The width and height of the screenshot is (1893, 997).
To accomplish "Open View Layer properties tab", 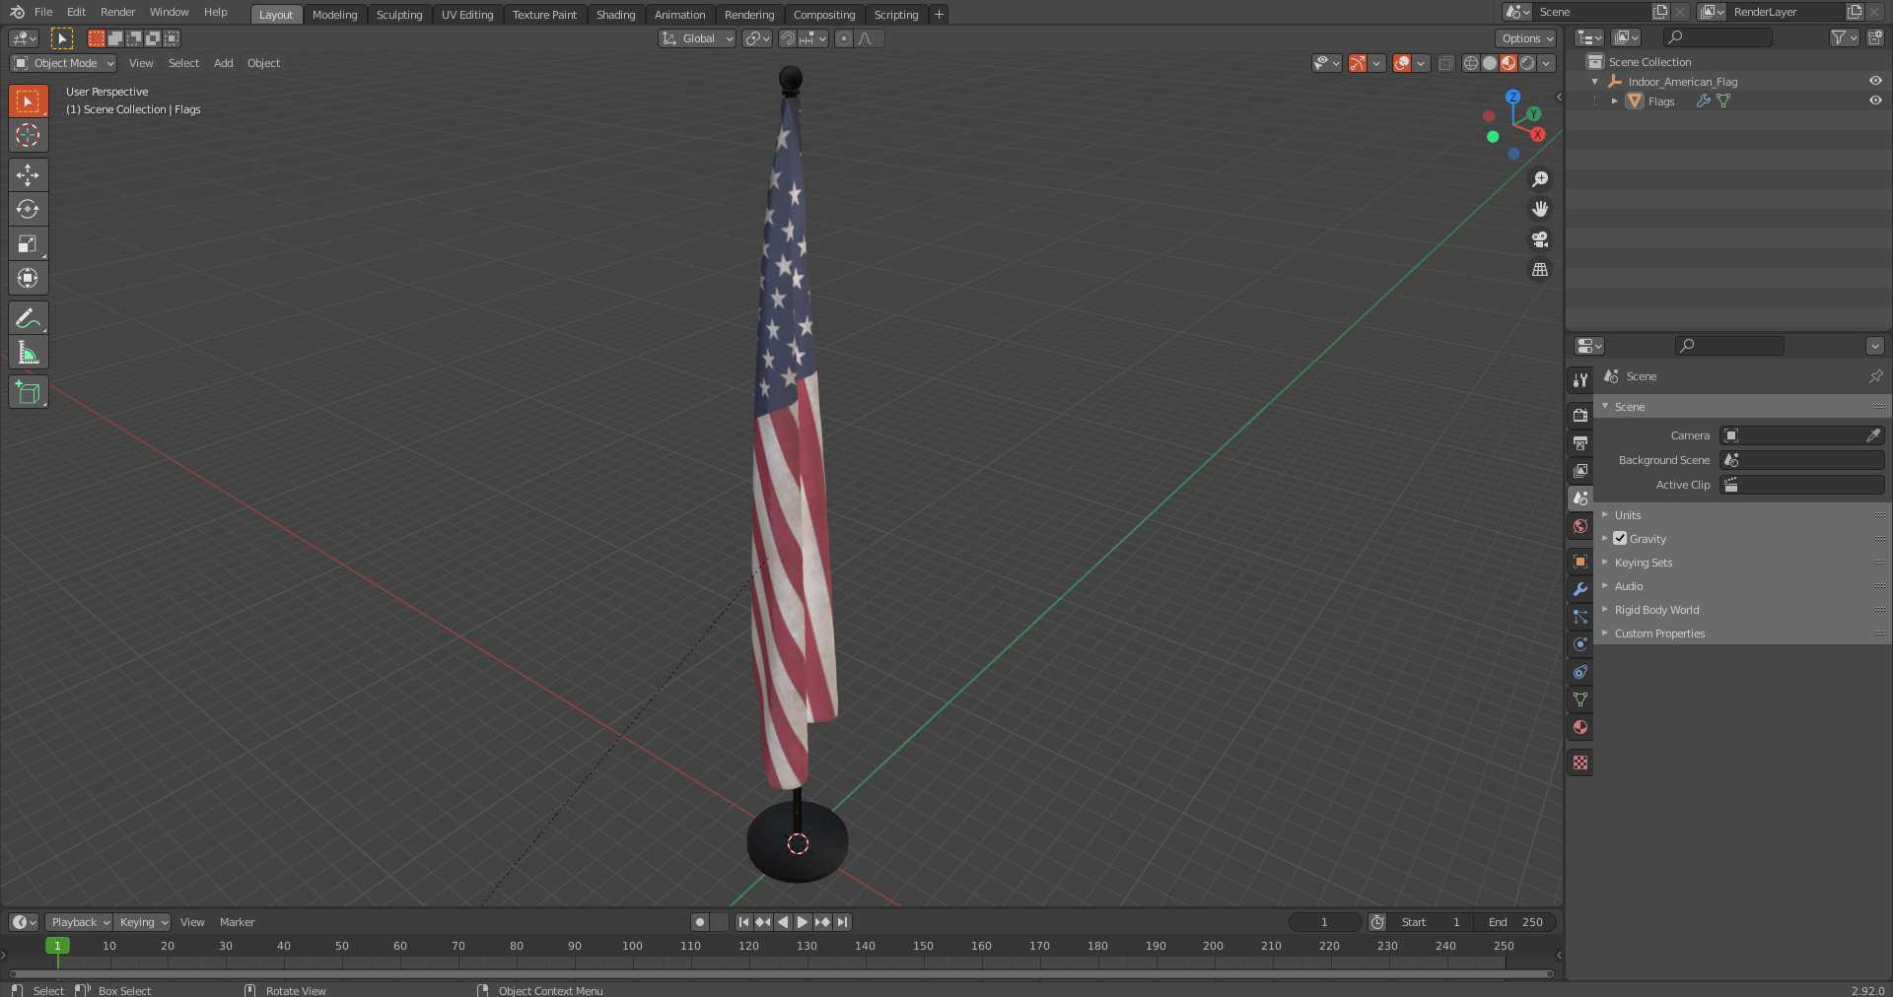I will [1580, 471].
